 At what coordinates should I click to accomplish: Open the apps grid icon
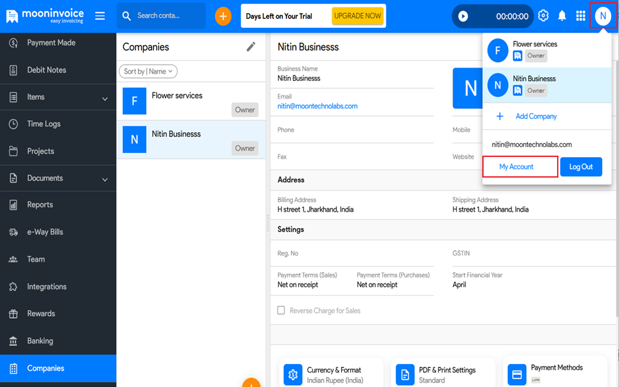click(x=581, y=16)
